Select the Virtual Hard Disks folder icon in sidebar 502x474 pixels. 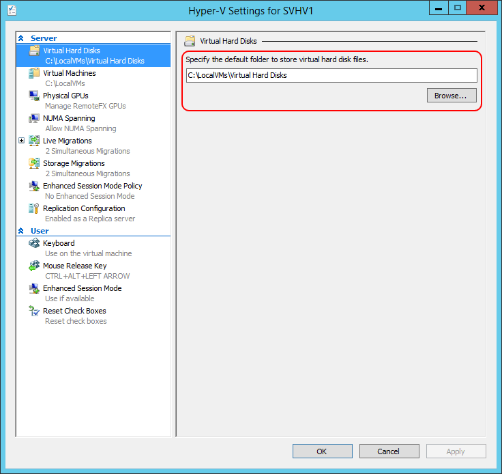pyautogui.click(x=34, y=51)
